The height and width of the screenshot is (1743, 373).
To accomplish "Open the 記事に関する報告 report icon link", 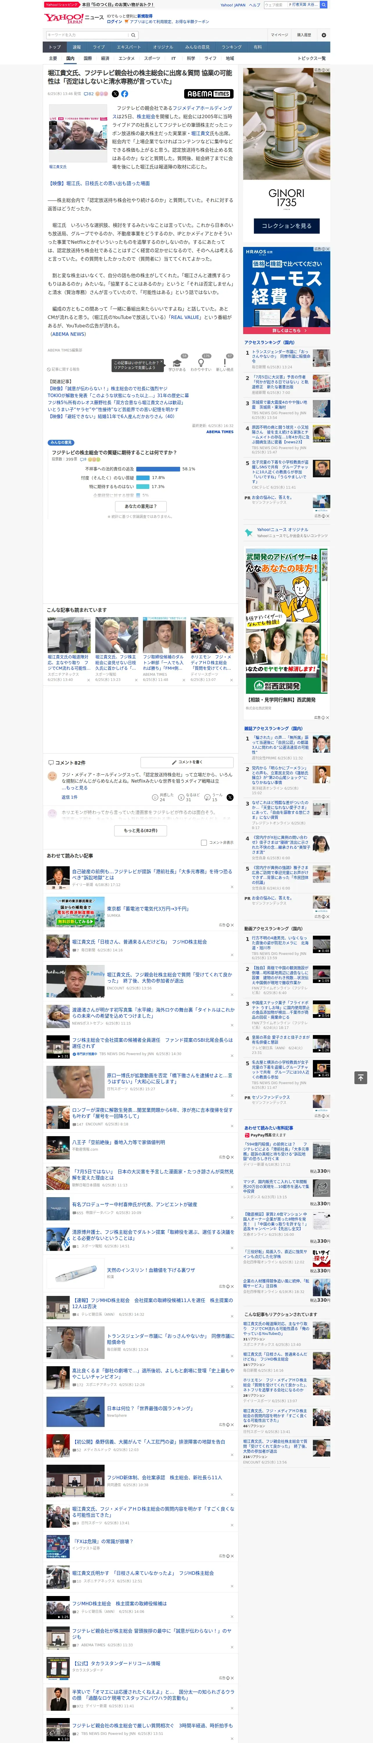I will coord(64,370).
